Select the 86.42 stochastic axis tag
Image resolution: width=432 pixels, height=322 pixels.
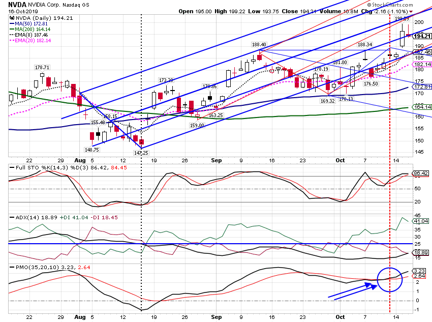(x=421, y=173)
